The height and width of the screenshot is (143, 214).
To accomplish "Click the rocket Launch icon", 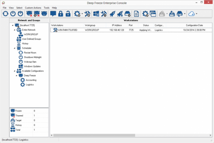I will pos(113,14).
